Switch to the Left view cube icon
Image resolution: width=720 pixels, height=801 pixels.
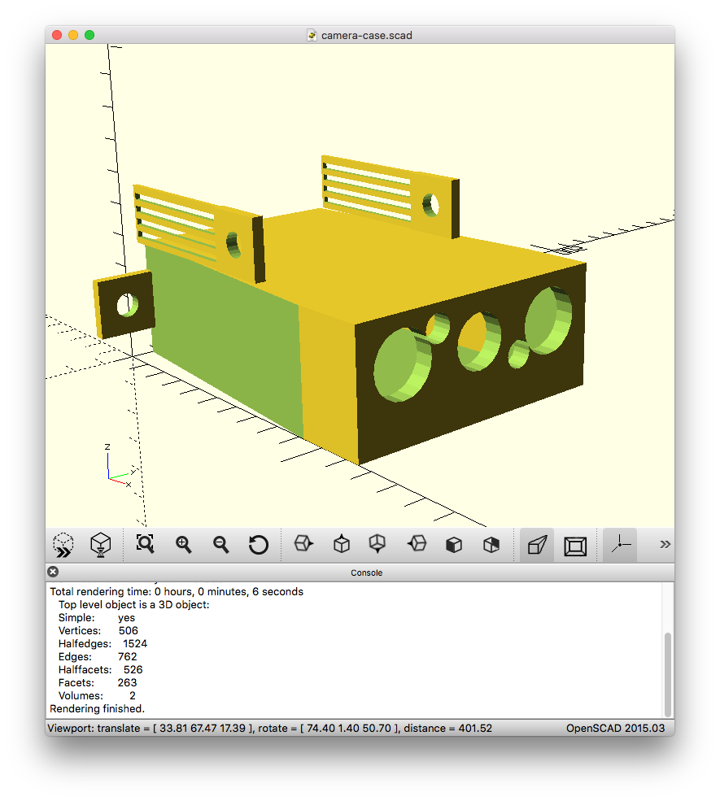tap(417, 544)
